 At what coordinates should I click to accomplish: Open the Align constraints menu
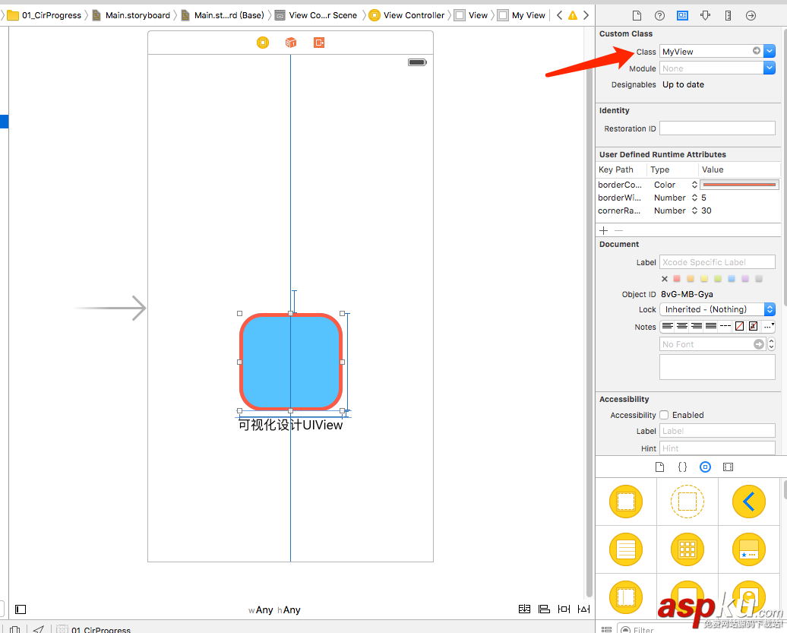tap(544, 609)
